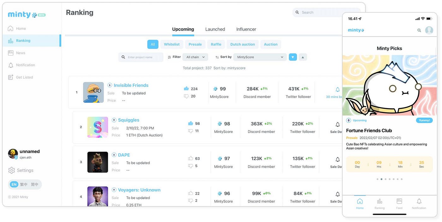The image size is (442, 222).
Task: Click the second carousel dot in Minty Picks
Action: (x=381, y=179)
